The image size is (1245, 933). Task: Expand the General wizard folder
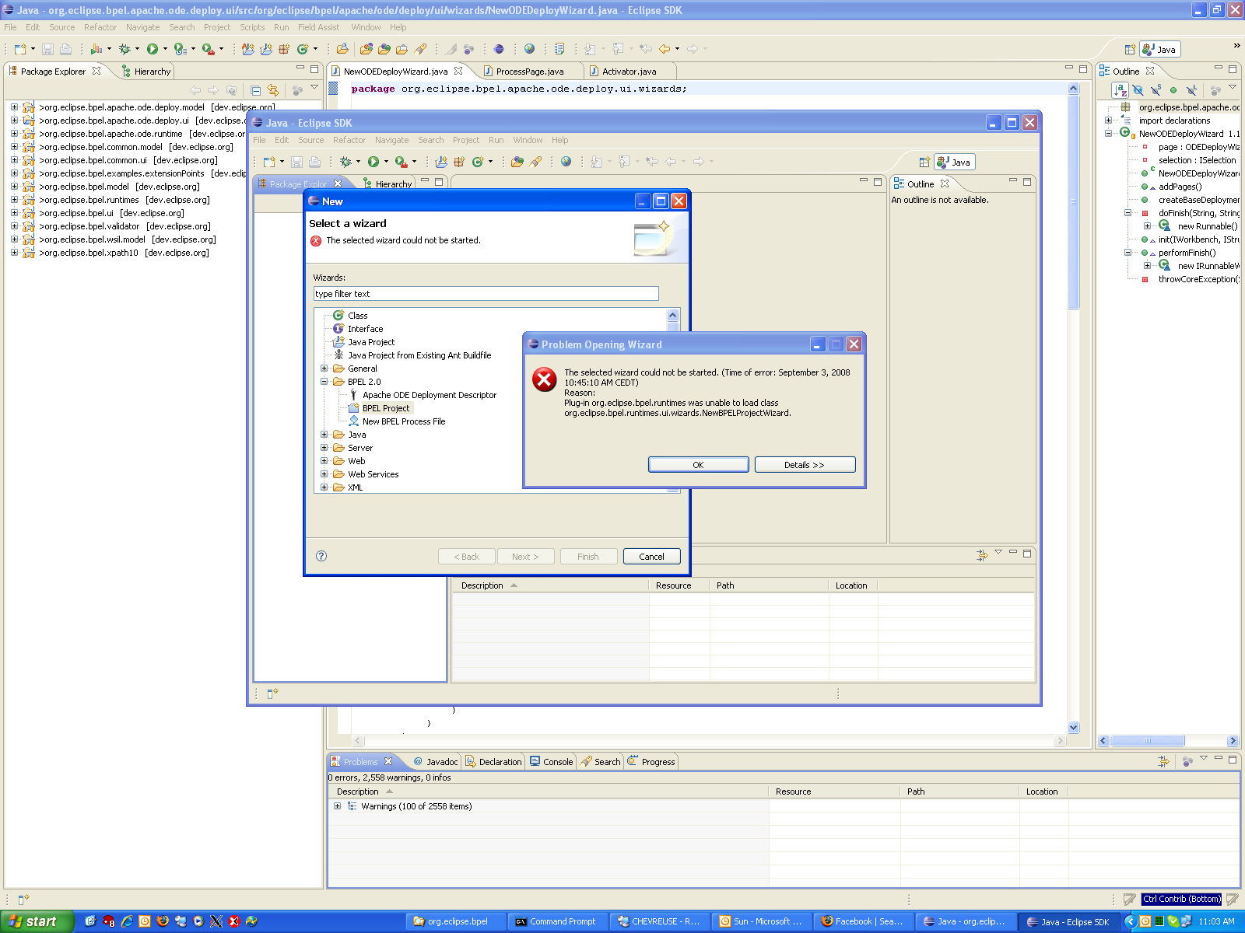coord(324,369)
